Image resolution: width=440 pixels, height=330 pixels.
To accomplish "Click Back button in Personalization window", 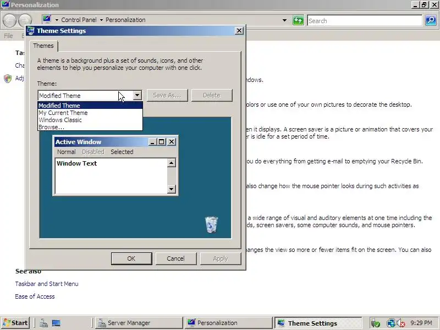I will 9,20.
